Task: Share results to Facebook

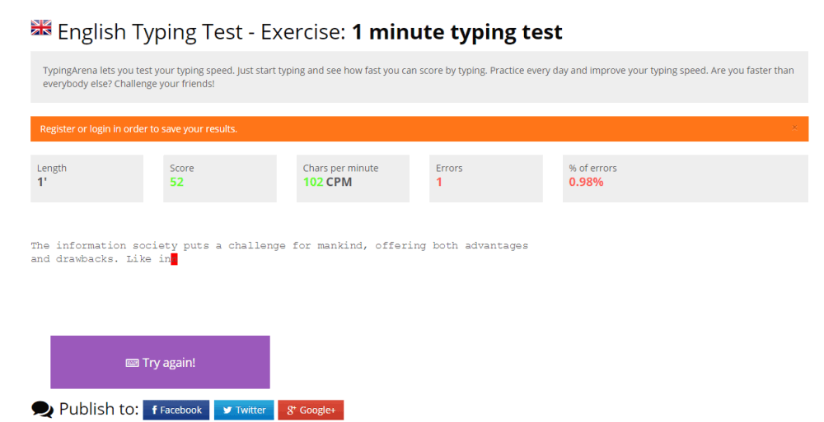Action: [x=176, y=410]
